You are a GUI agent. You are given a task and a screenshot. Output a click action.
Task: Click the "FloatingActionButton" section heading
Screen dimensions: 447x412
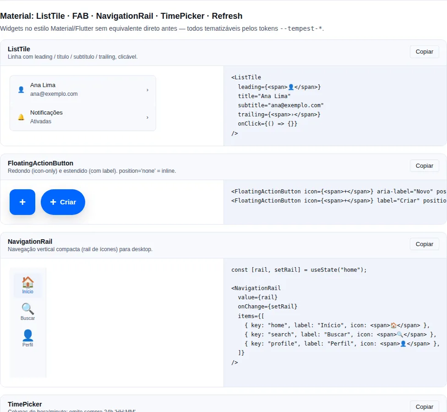click(40, 163)
